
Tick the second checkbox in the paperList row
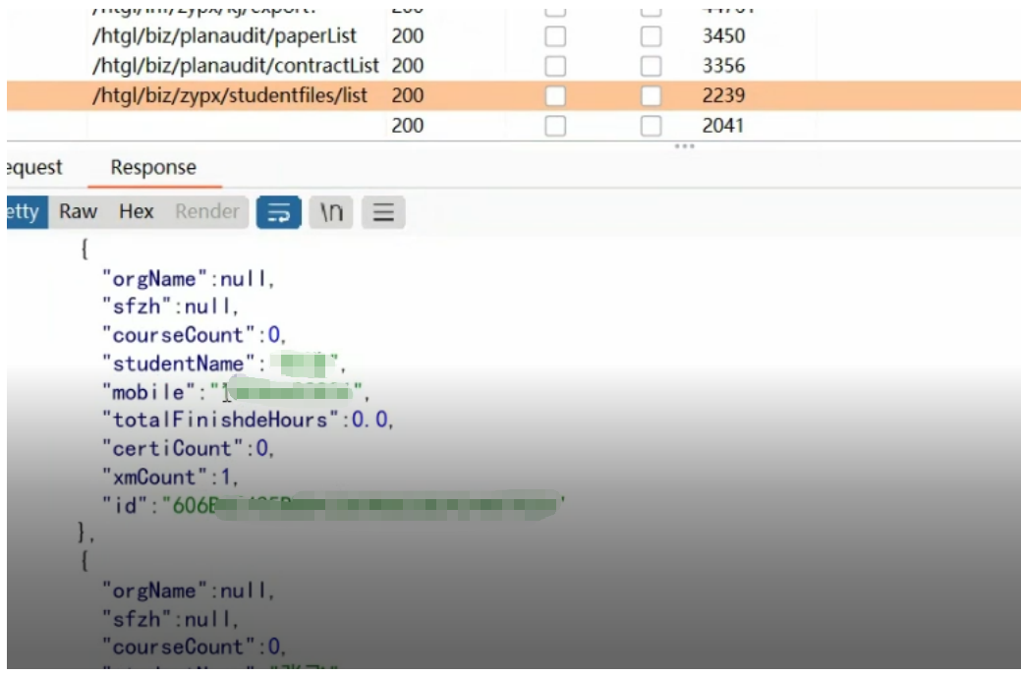(651, 36)
